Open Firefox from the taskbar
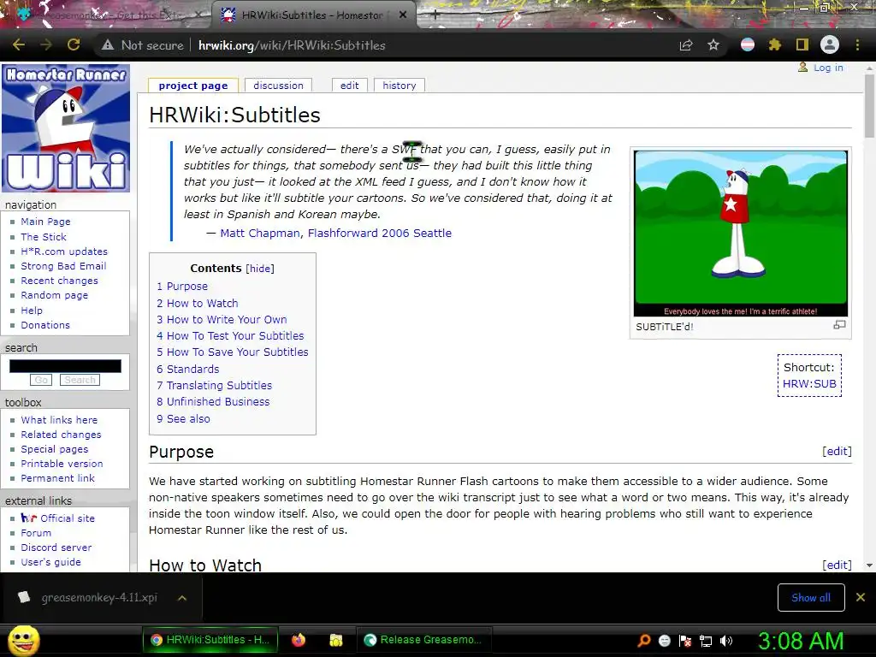Viewport: 876px width, 657px height. click(299, 640)
